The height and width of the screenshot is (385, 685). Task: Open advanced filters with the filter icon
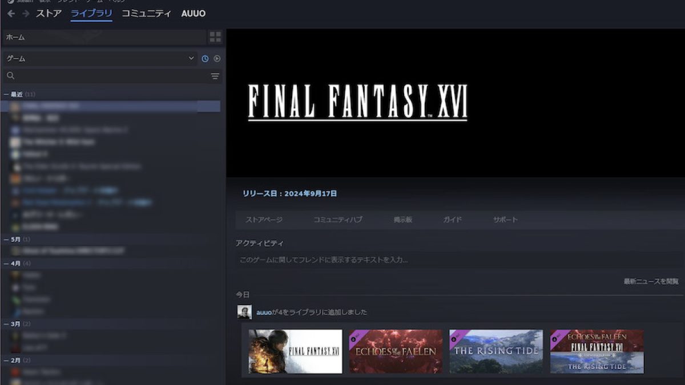(x=214, y=75)
